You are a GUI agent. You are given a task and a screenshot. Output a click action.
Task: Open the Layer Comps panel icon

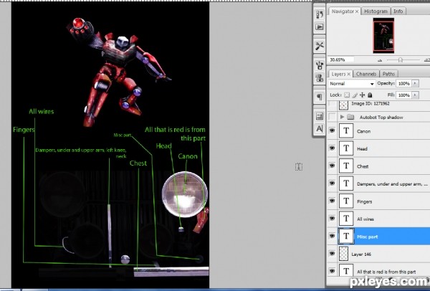tap(320, 116)
